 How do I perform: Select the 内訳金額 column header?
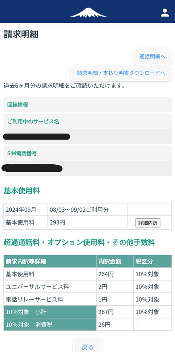click(x=115, y=261)
